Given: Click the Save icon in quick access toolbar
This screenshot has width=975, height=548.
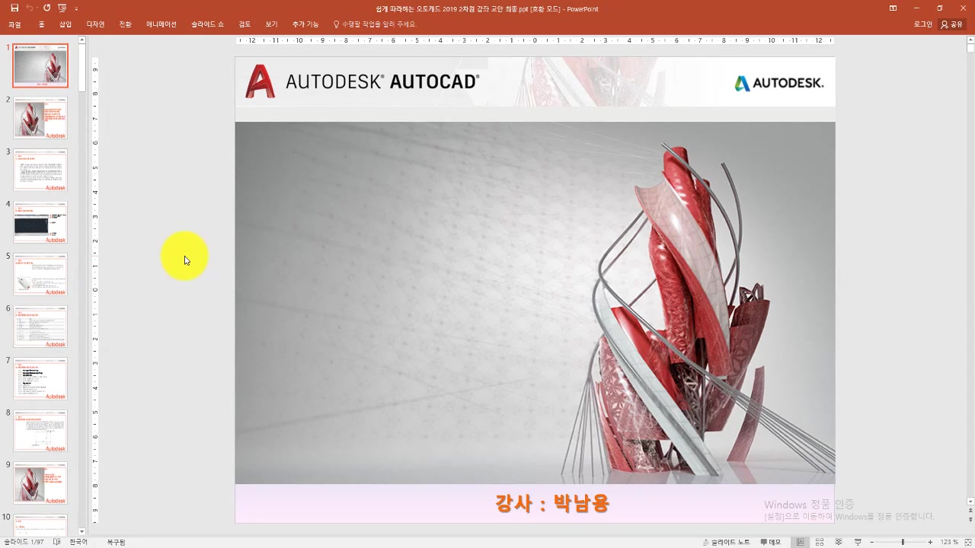Looking at the screenshot, I should (x=14, y=8).
